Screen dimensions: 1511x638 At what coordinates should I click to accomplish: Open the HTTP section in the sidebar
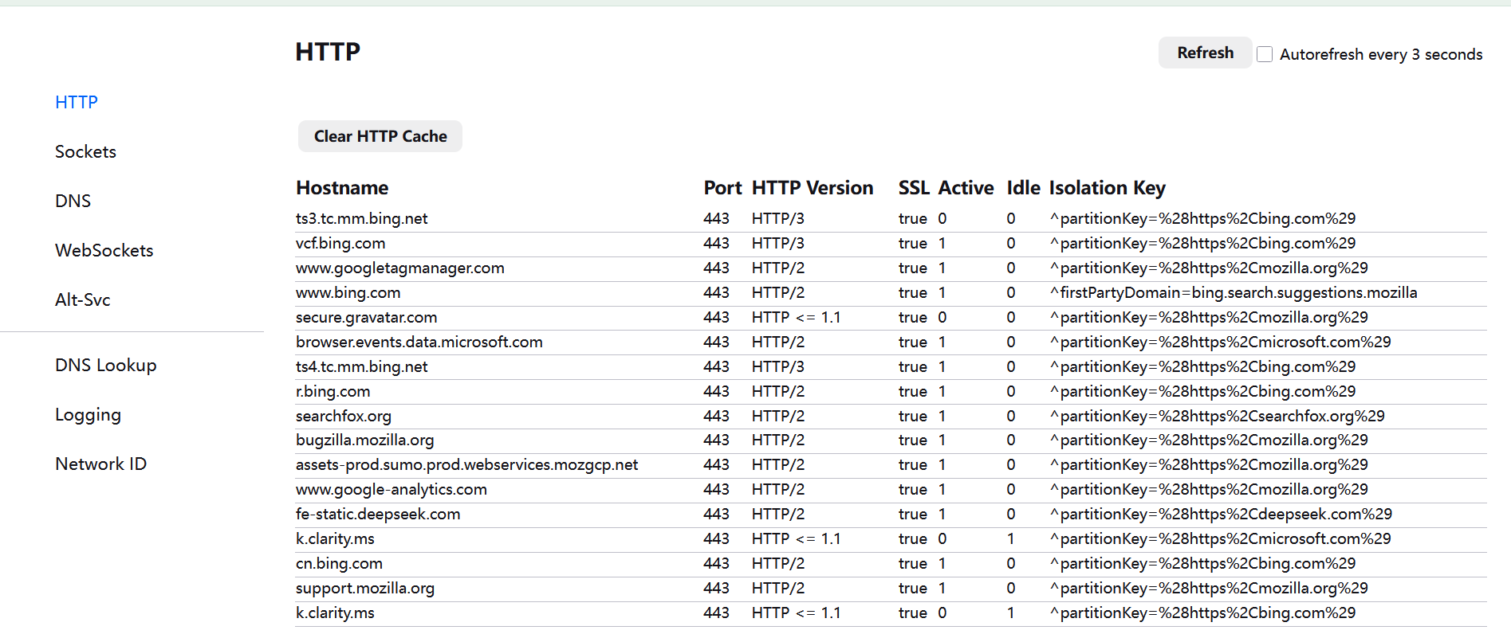point(77,102)
